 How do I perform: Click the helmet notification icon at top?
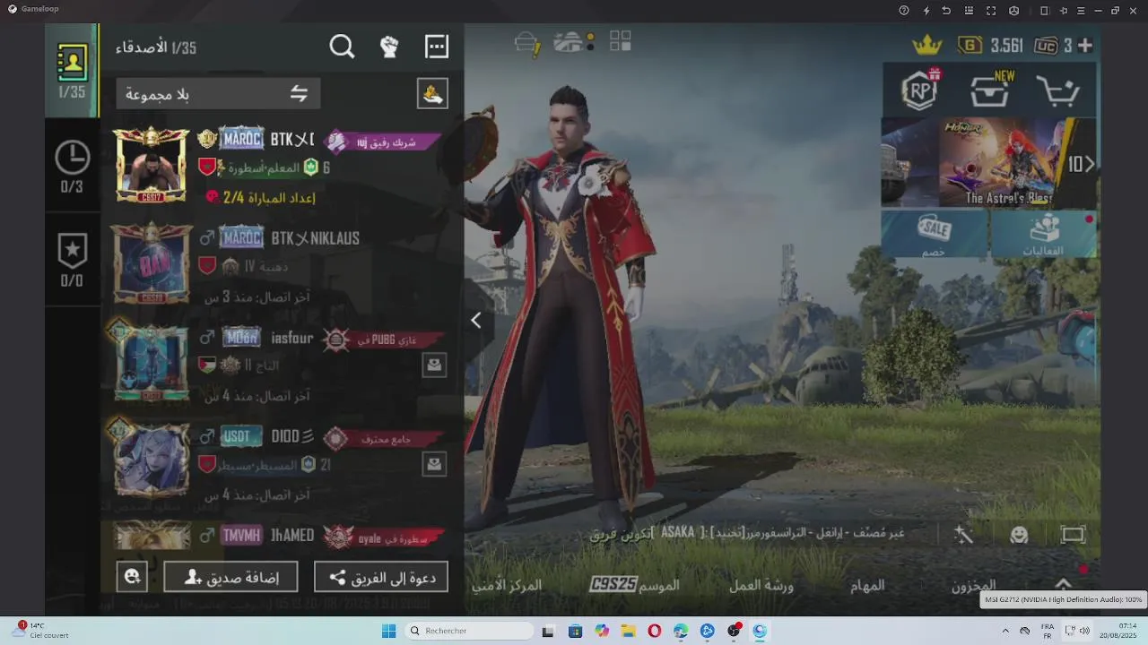coord(528,43)
